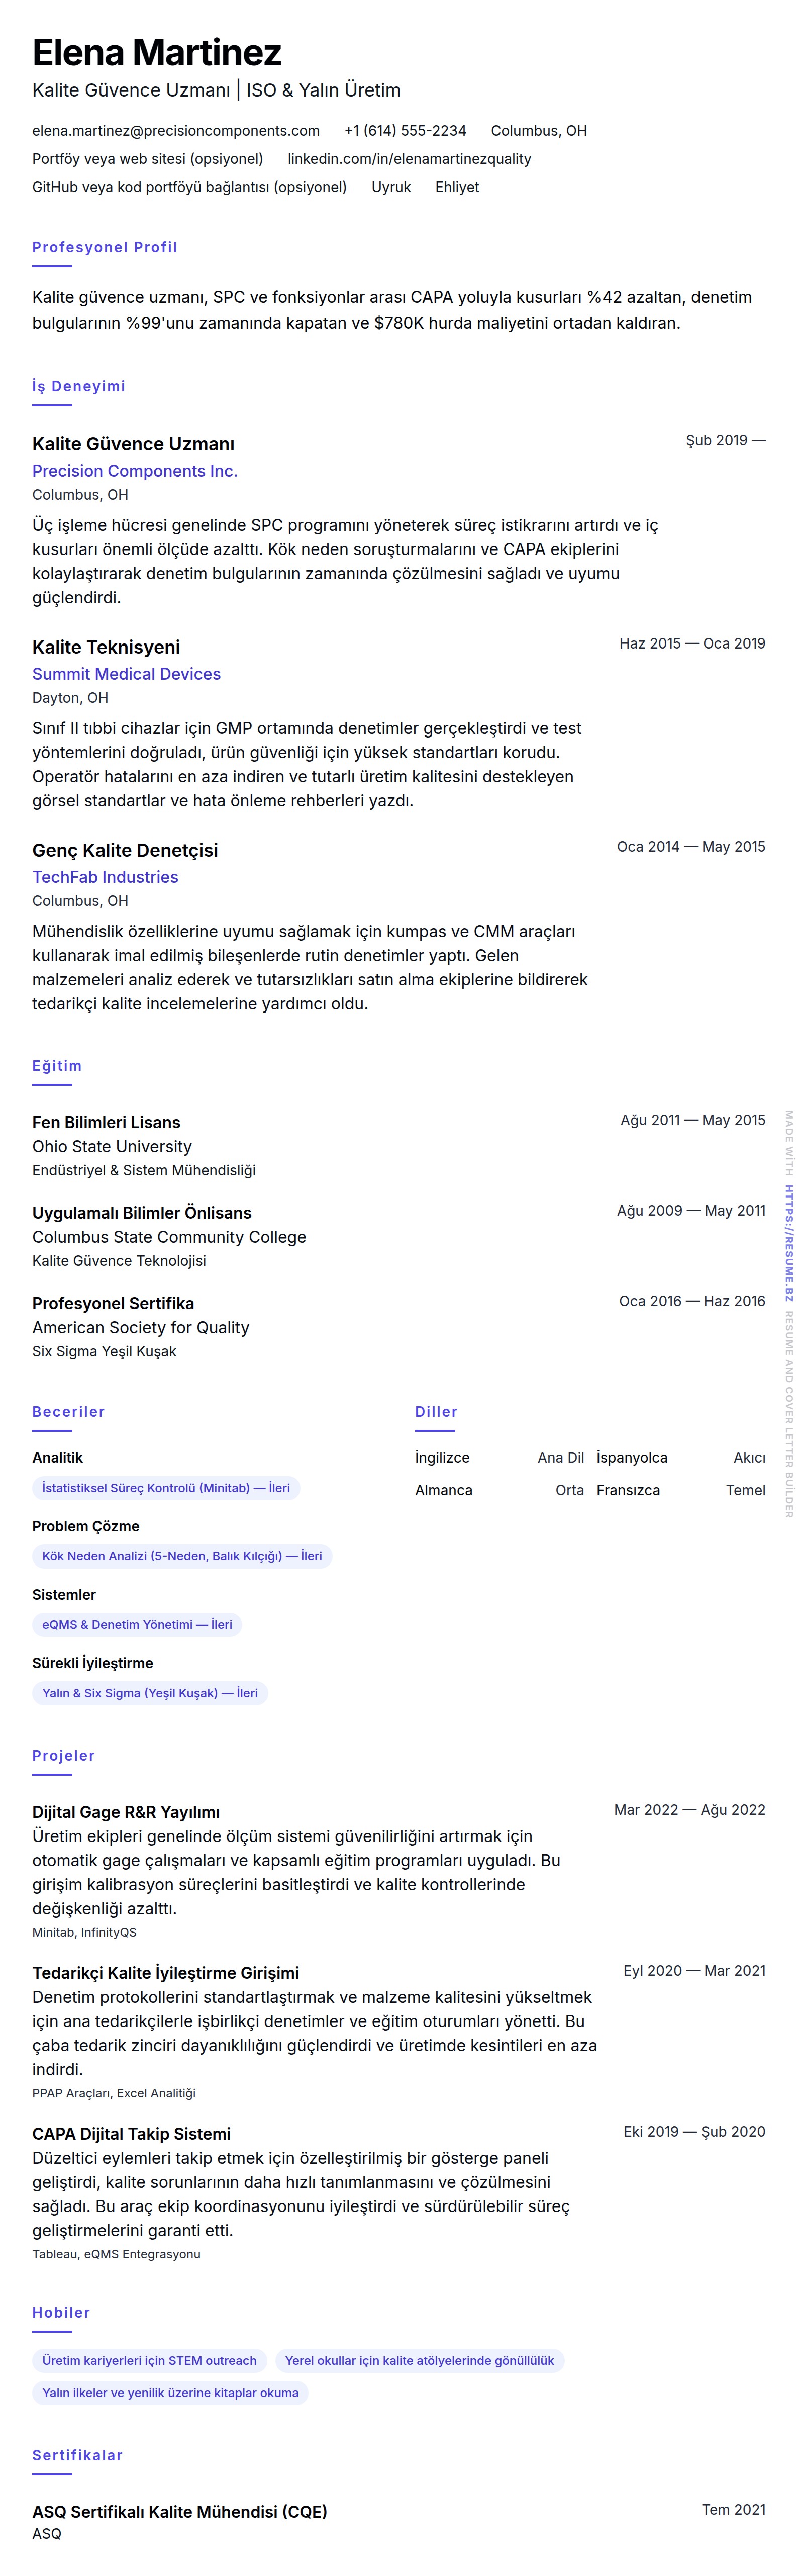Click the Kök Neden Analizi skill tag
Image resolution: width=798 pixels, height=2576 pixels.
[x=182, y=1556]
